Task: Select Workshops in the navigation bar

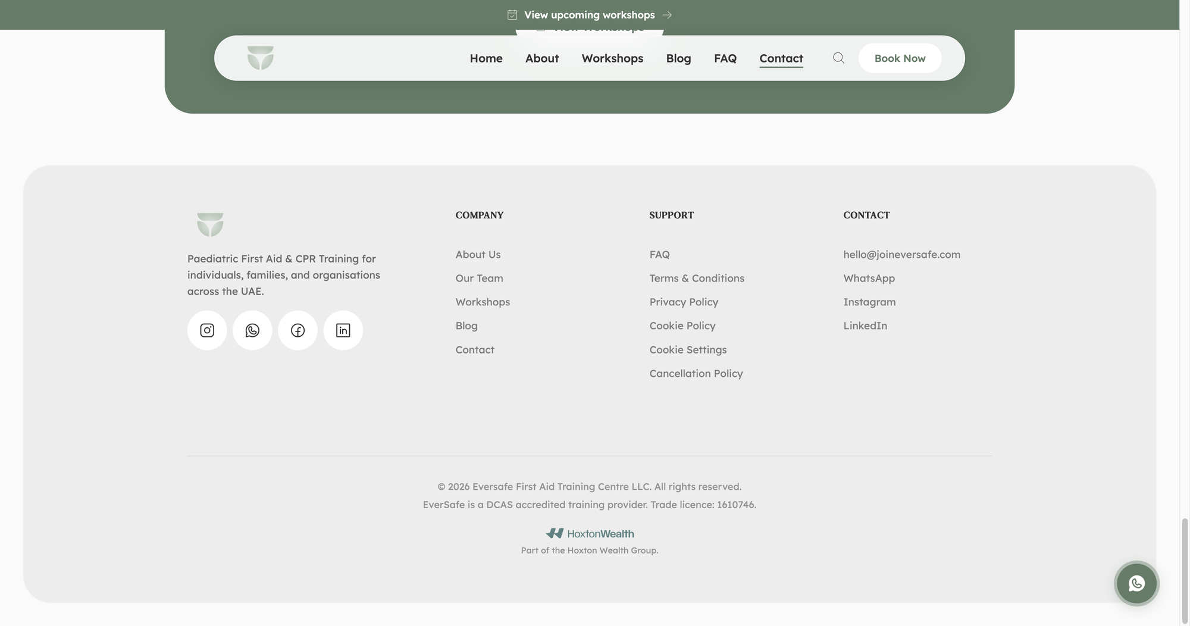Action: point(612,58)
